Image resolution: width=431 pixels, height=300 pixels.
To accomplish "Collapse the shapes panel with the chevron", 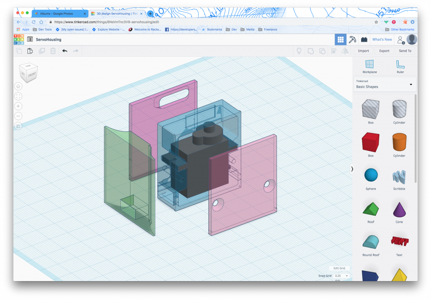I will click(352, 168).
